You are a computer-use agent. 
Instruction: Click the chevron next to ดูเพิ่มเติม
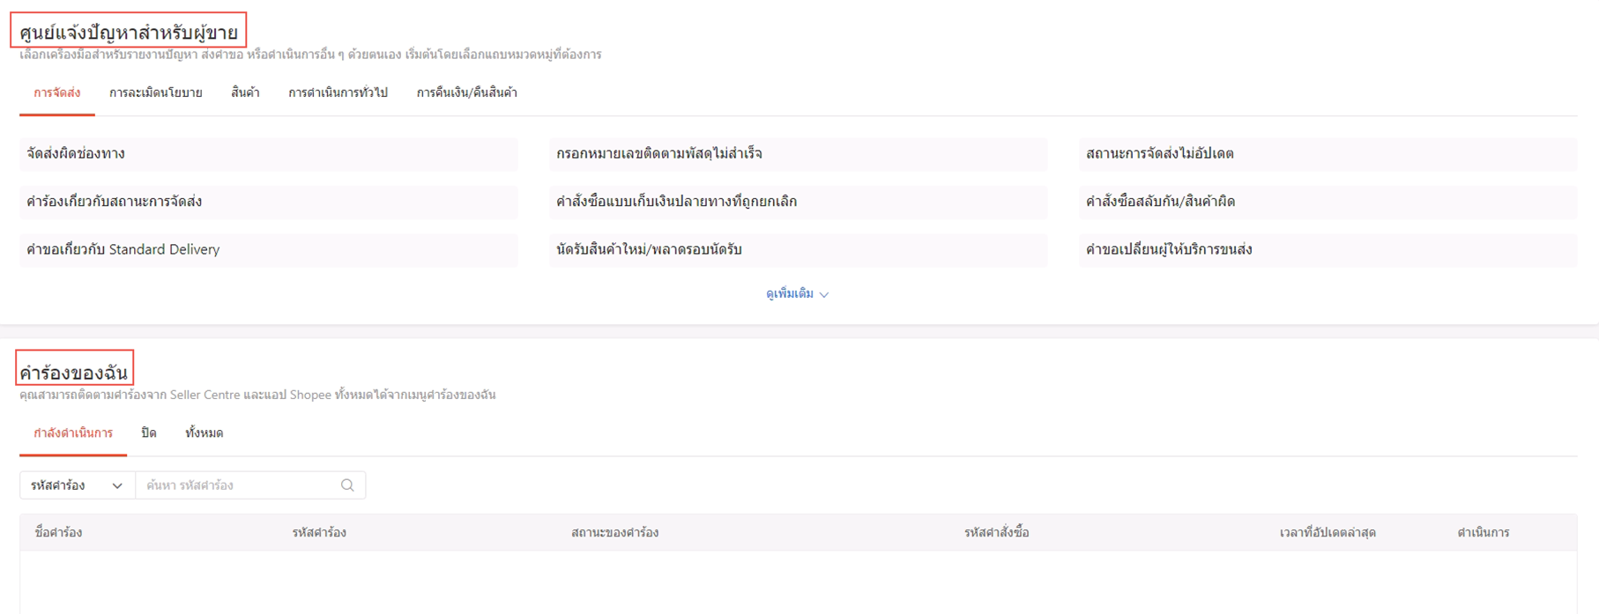click(824, 294)
